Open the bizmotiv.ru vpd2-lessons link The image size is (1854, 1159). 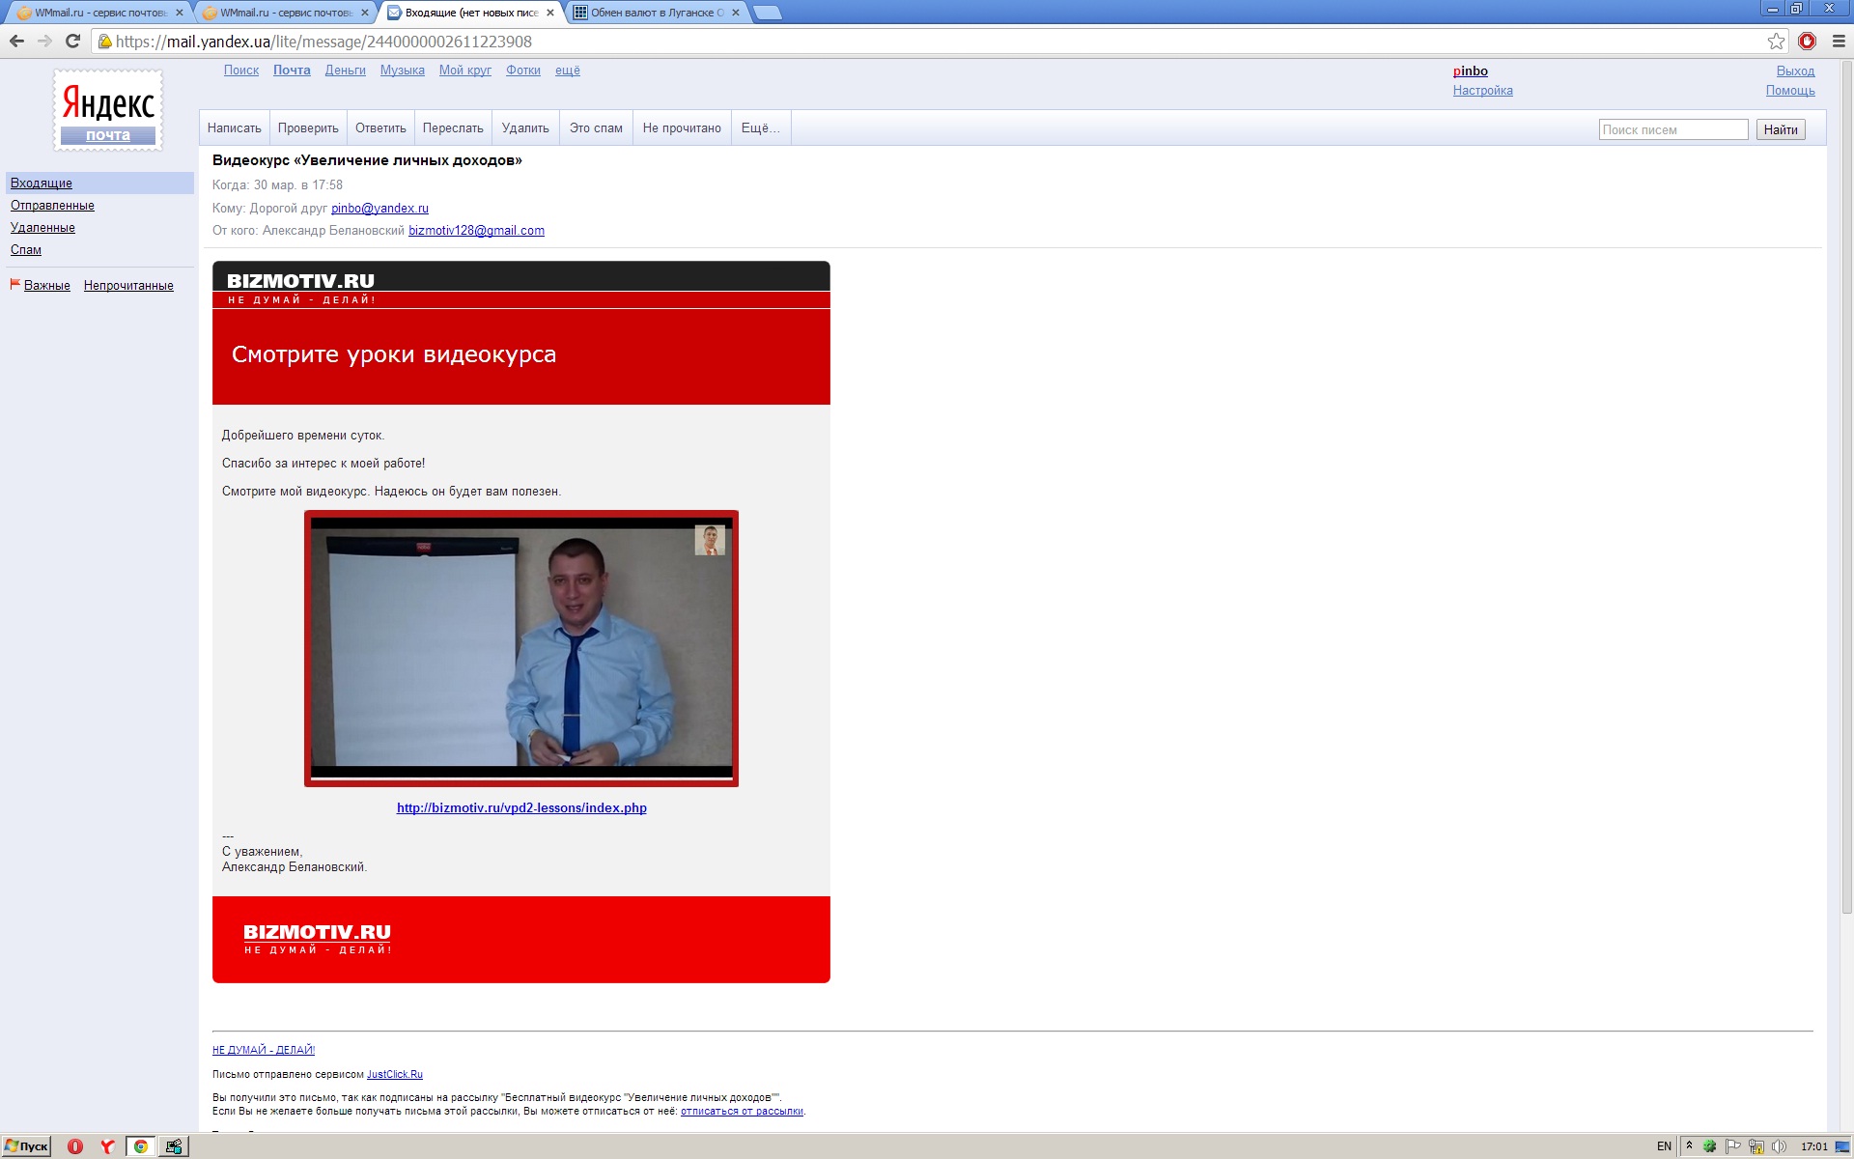click(x=521, y=808)
